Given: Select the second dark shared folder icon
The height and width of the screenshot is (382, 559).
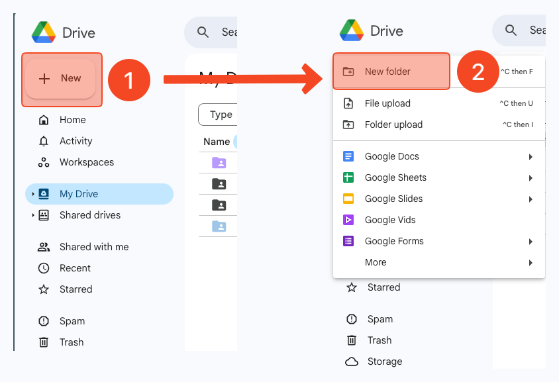Looking at the screenshot, I should pyautogui.click(x=219, y=205).
